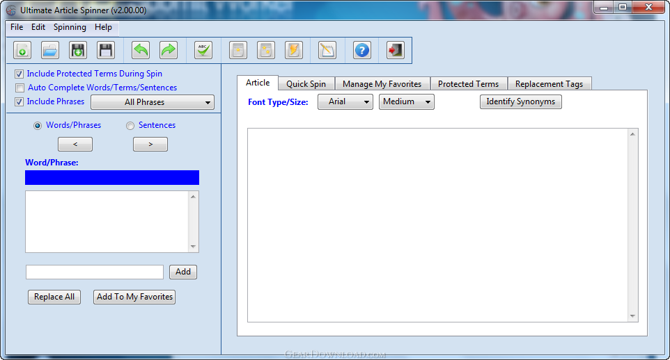Switch to the Protected Terms tab
Viewport: 670px width, 360px height.
pos(468,84)
